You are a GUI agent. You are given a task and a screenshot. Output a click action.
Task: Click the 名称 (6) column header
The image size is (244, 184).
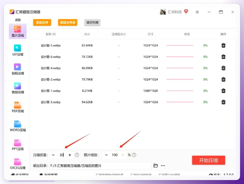[51, 34]
